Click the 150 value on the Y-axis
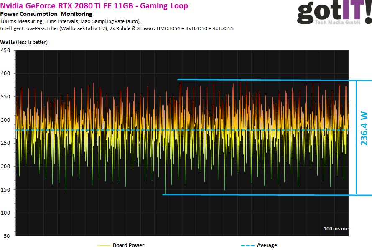 click(x=6, y=190)
